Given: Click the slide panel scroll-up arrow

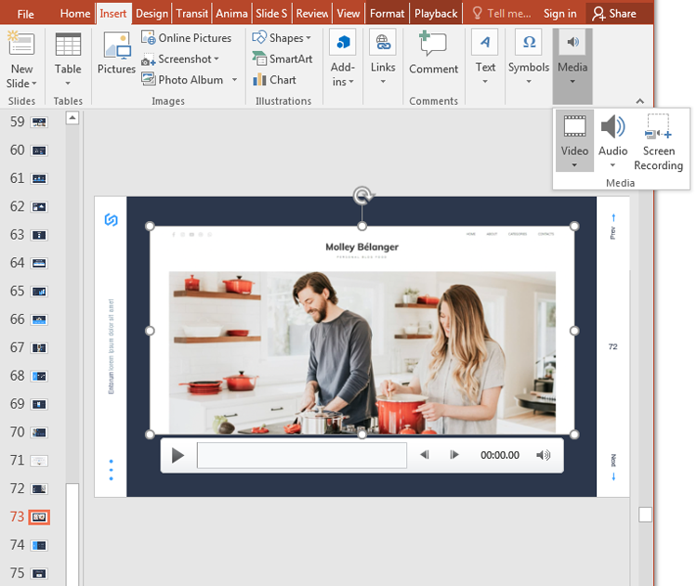Looking at the screenshot, I should 72,118.
